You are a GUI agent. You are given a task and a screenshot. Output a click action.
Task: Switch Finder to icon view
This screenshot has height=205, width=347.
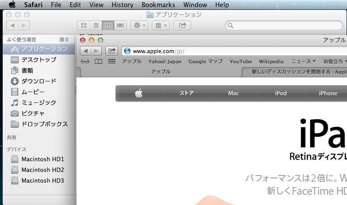coord(84,25)
